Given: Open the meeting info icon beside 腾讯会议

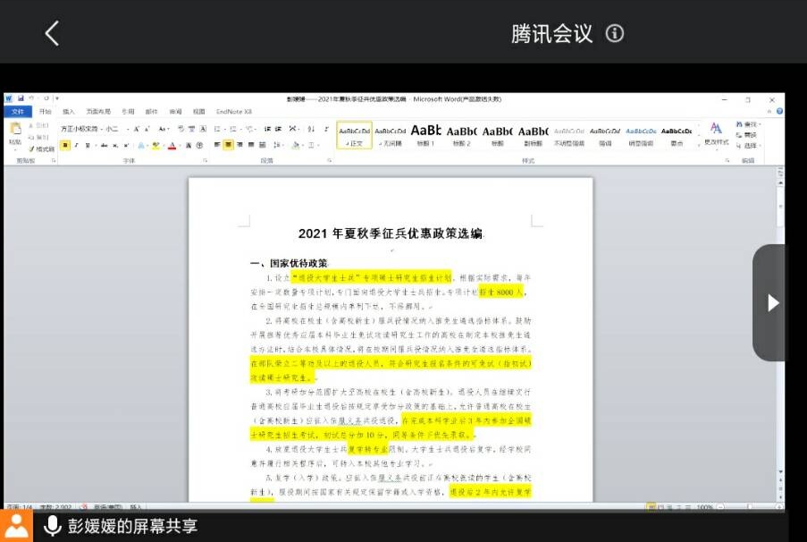Looking at the screenshot, I should pos(614,34).
